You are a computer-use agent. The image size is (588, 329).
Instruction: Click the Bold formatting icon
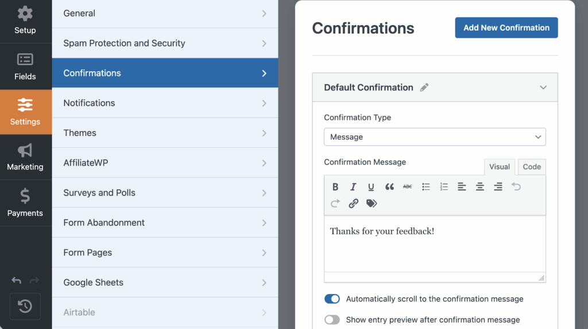point(335,187)
